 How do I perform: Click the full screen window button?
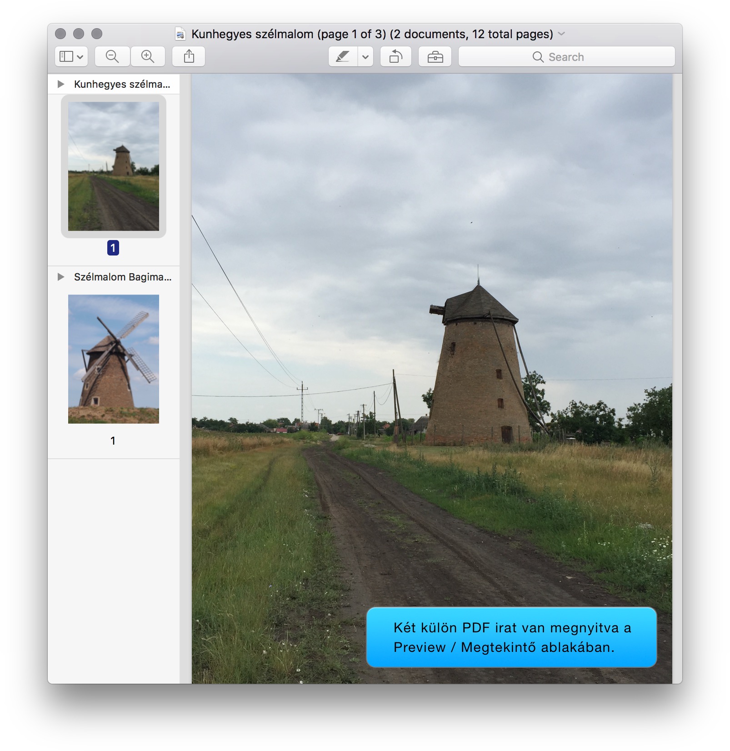point(97,34)
